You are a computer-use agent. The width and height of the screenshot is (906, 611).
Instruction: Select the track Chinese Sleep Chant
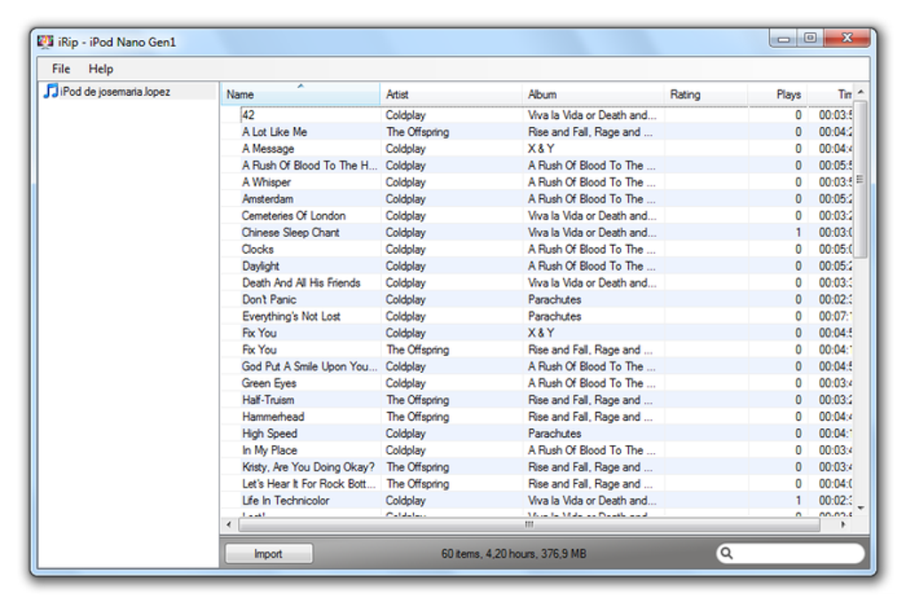pyautogui.click(x=290, y=232)
